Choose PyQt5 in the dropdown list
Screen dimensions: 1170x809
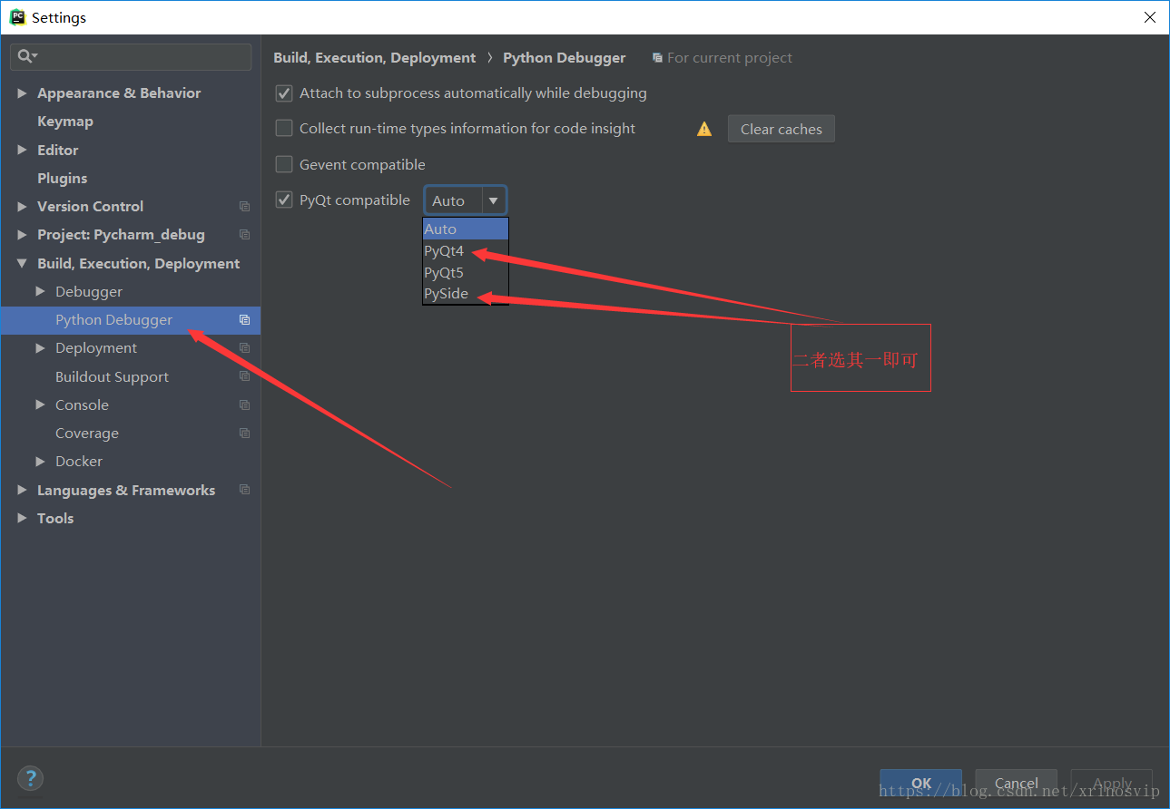point(466,273)
